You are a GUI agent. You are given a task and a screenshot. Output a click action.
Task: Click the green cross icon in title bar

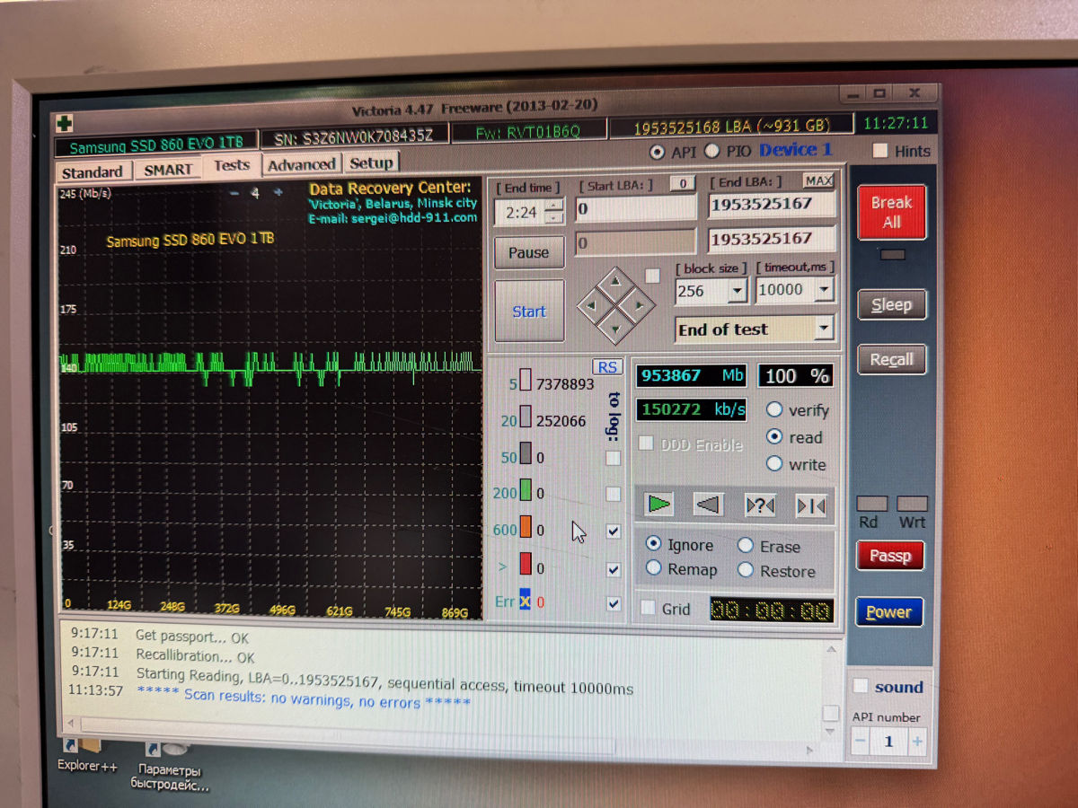[65, 123]
